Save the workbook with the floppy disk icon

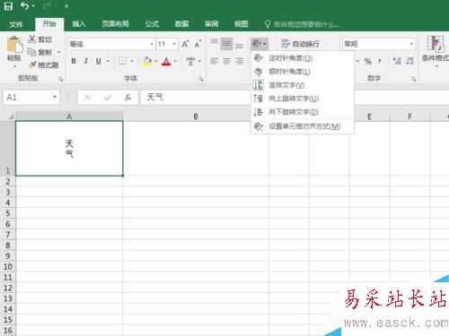[8, 6]
